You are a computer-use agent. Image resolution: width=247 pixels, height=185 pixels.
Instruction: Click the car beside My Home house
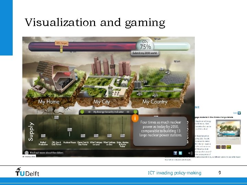click(40, 89)
